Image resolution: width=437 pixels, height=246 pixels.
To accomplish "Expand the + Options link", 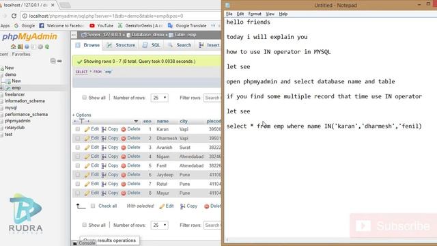I will (82, 115).
